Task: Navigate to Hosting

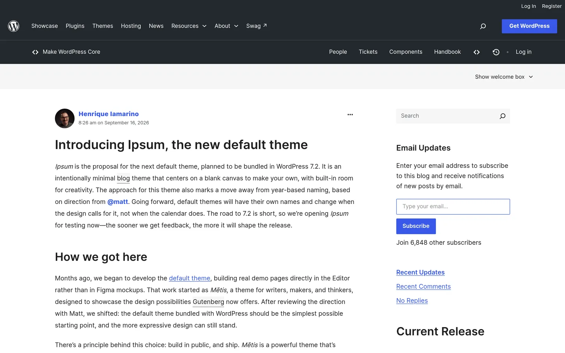Action: tap(131, 26)
